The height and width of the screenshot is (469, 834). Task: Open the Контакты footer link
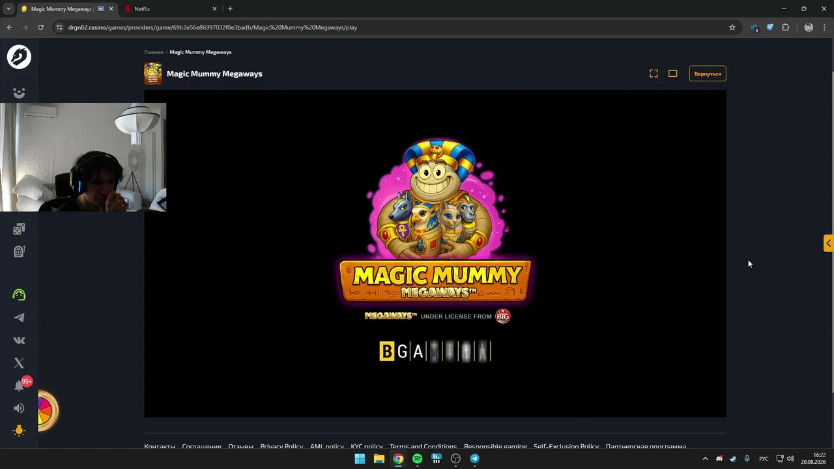(x=160, y=446)
